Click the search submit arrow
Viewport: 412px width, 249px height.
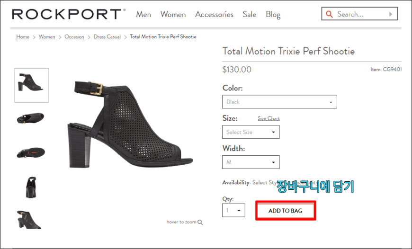pos(391,14)
